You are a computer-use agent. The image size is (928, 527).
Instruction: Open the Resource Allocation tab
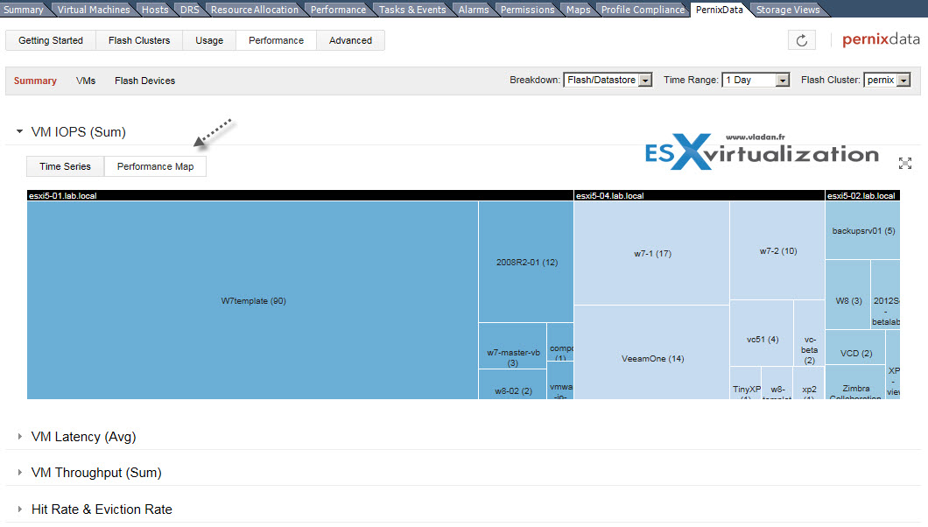tap(255, 10)
